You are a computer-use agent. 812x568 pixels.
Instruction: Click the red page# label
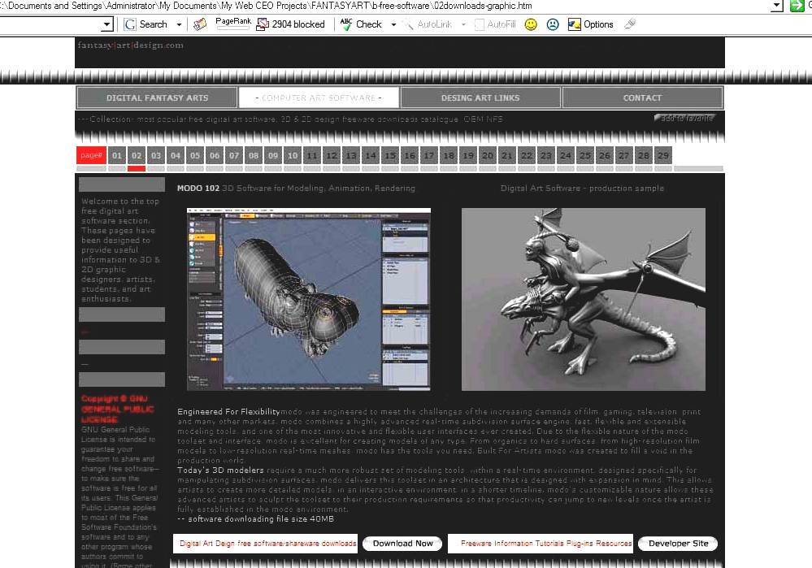91,155
